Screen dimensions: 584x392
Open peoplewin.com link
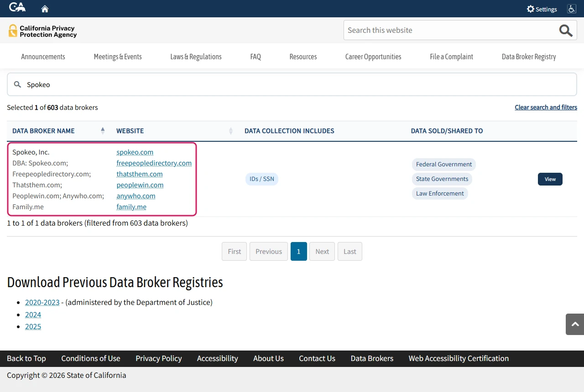[140, 185]
